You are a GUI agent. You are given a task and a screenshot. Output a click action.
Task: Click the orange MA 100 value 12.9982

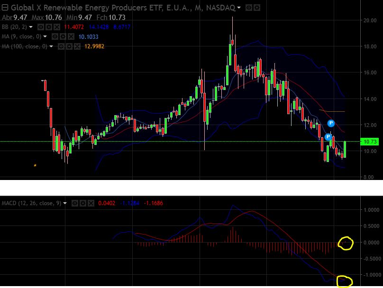pos(94,46)
